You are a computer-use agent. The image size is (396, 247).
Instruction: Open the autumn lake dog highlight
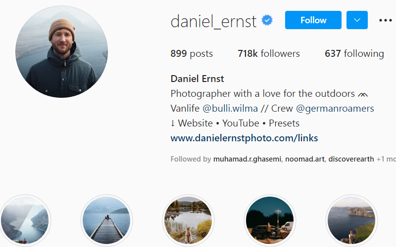[x=188, y=220]
